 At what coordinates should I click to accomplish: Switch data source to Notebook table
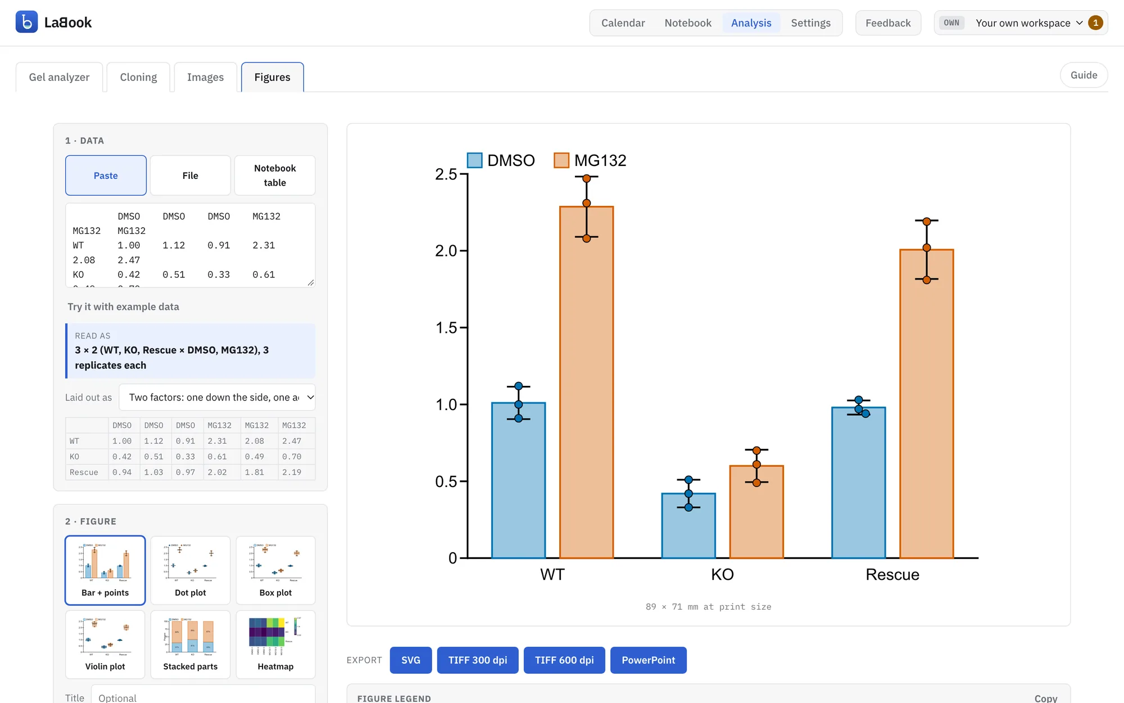(275, 175)
